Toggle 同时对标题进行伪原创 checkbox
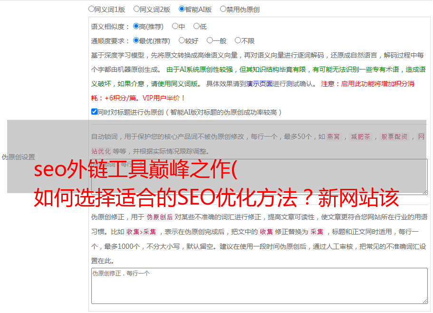 [94, 112]
